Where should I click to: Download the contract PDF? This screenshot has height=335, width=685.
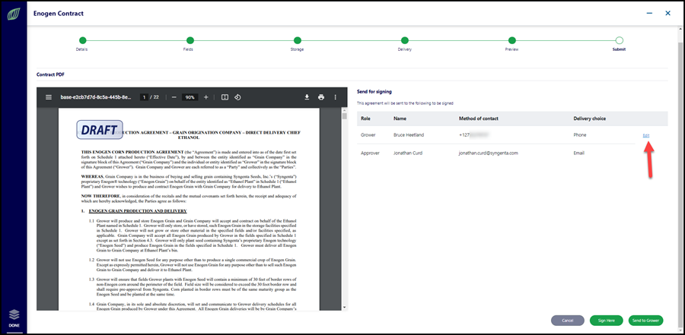pyautogui.click(x=307, y=97)
